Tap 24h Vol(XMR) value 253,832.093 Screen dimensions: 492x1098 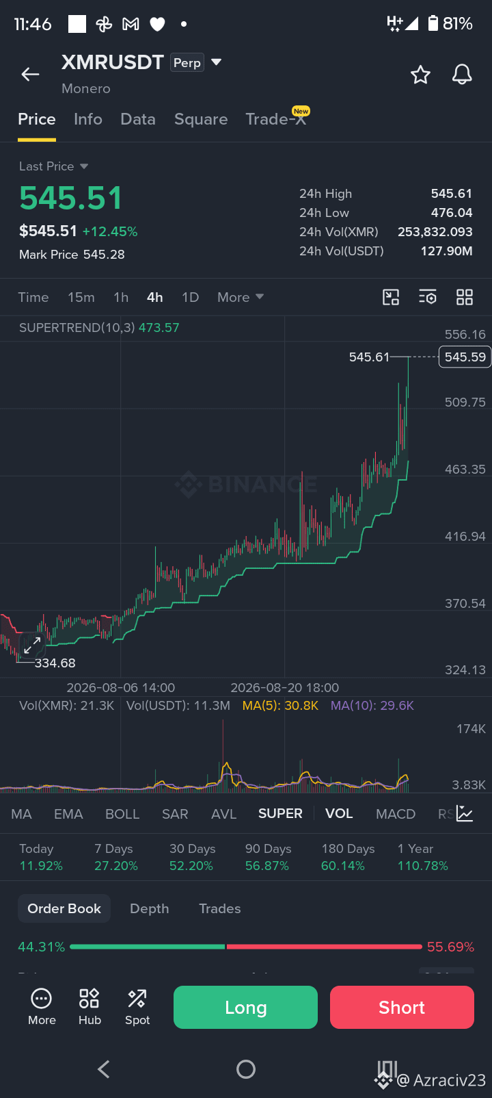(435, 232)
